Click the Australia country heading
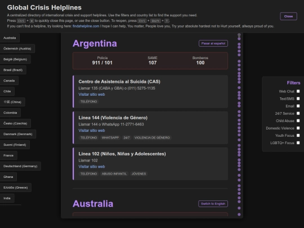 click(x=93, y=204)
